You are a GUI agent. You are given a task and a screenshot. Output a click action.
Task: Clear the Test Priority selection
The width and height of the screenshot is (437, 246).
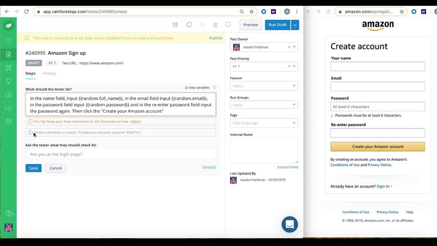[x=289, y=66]
